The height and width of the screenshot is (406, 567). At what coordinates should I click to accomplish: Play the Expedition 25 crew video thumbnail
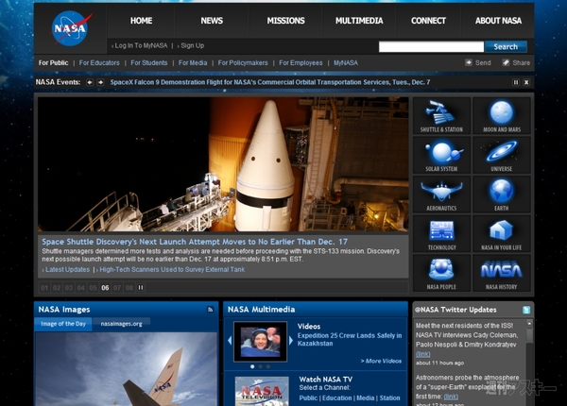click(x=261, y=342)
